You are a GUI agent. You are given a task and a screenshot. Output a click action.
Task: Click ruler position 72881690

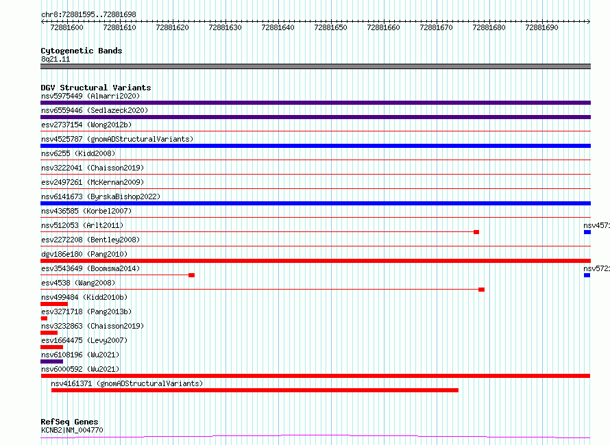tap(542, 27)
